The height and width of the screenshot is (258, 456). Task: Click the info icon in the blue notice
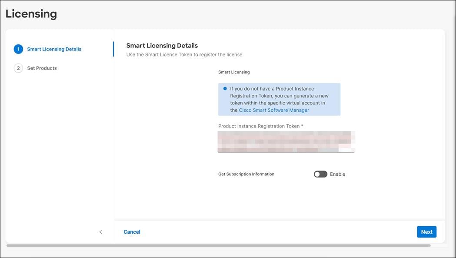point(224,88)
